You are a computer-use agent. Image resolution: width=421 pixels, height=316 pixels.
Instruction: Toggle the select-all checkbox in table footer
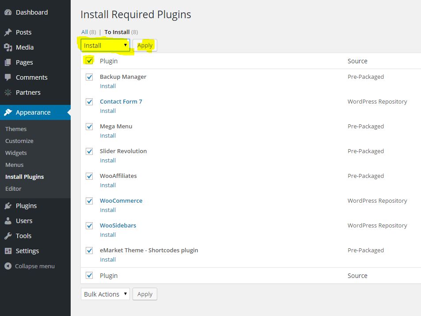point(89,275)
